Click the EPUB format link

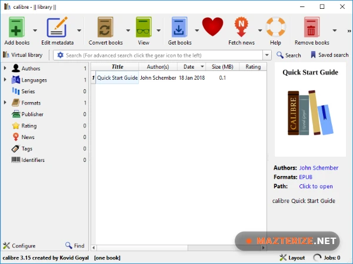[x=305, y=177]
